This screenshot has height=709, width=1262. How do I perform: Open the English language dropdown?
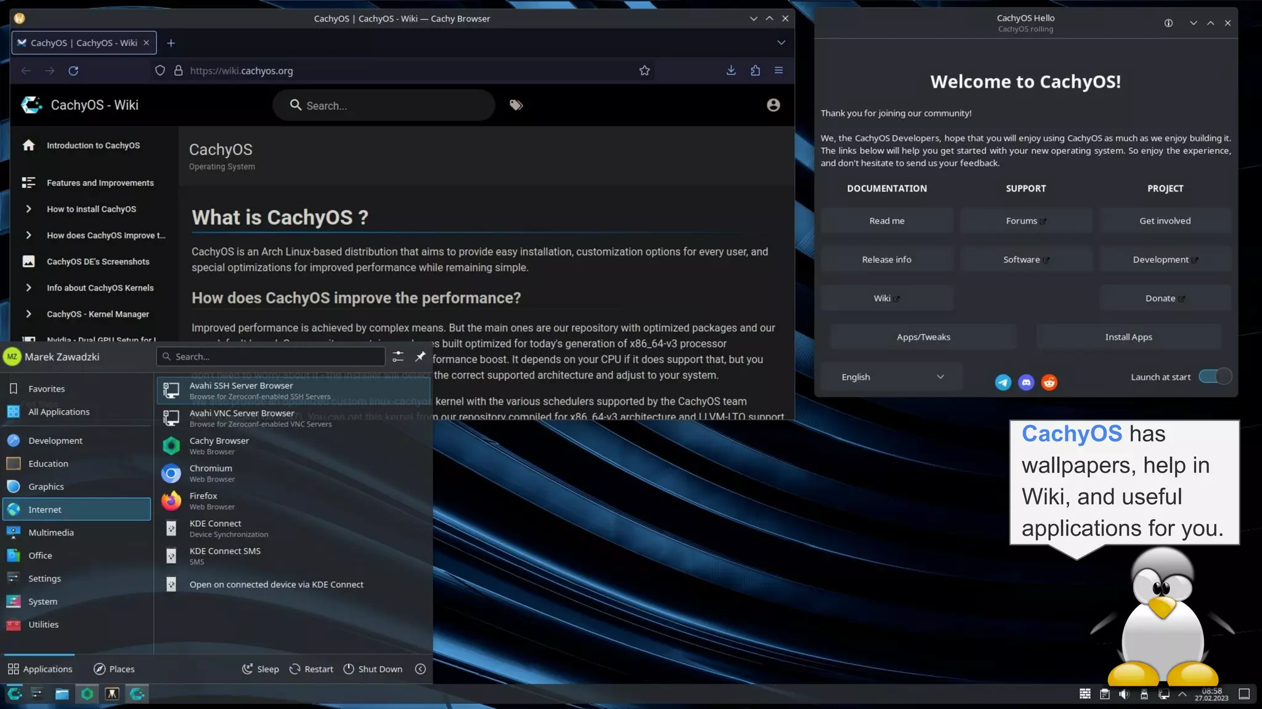point(892,377)
